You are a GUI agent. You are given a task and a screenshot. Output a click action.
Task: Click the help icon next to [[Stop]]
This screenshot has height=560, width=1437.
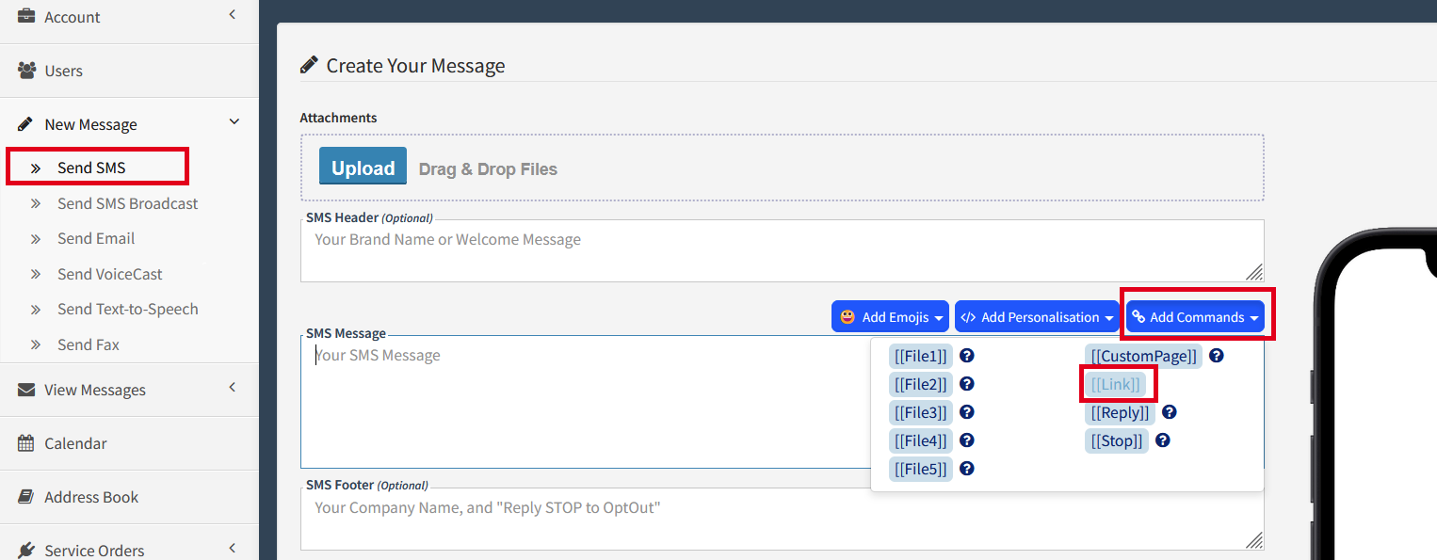tap(1162, 440)
